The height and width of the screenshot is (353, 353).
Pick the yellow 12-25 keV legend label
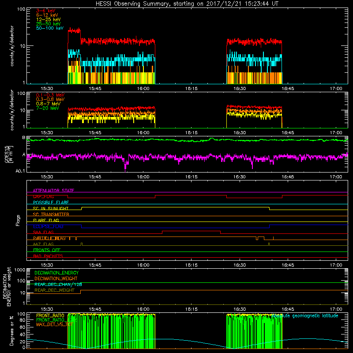tap(49, 19)
